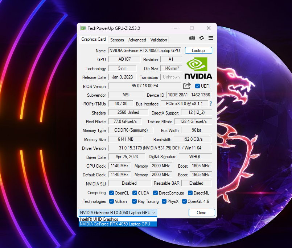Click Default Clock row Memory 2000 MHz
292x248 pixels.
coord(161,175)
